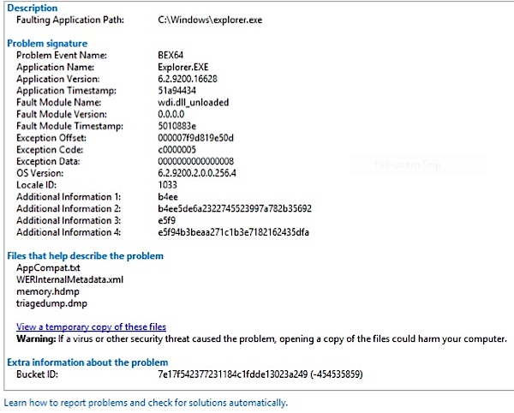
Task: Click the 'Exception Code:' label
Action: click(x=50, y=149)
